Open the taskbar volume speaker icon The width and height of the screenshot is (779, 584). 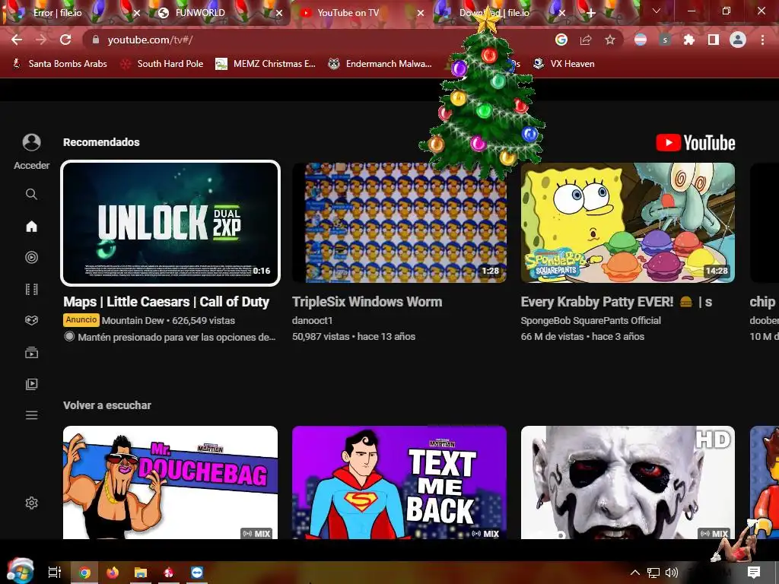click(671, 573)
